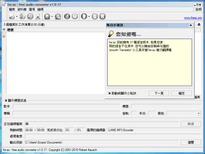205x154 pixels.
Task: Open general settings wrench icon
Action: [67, 16]
